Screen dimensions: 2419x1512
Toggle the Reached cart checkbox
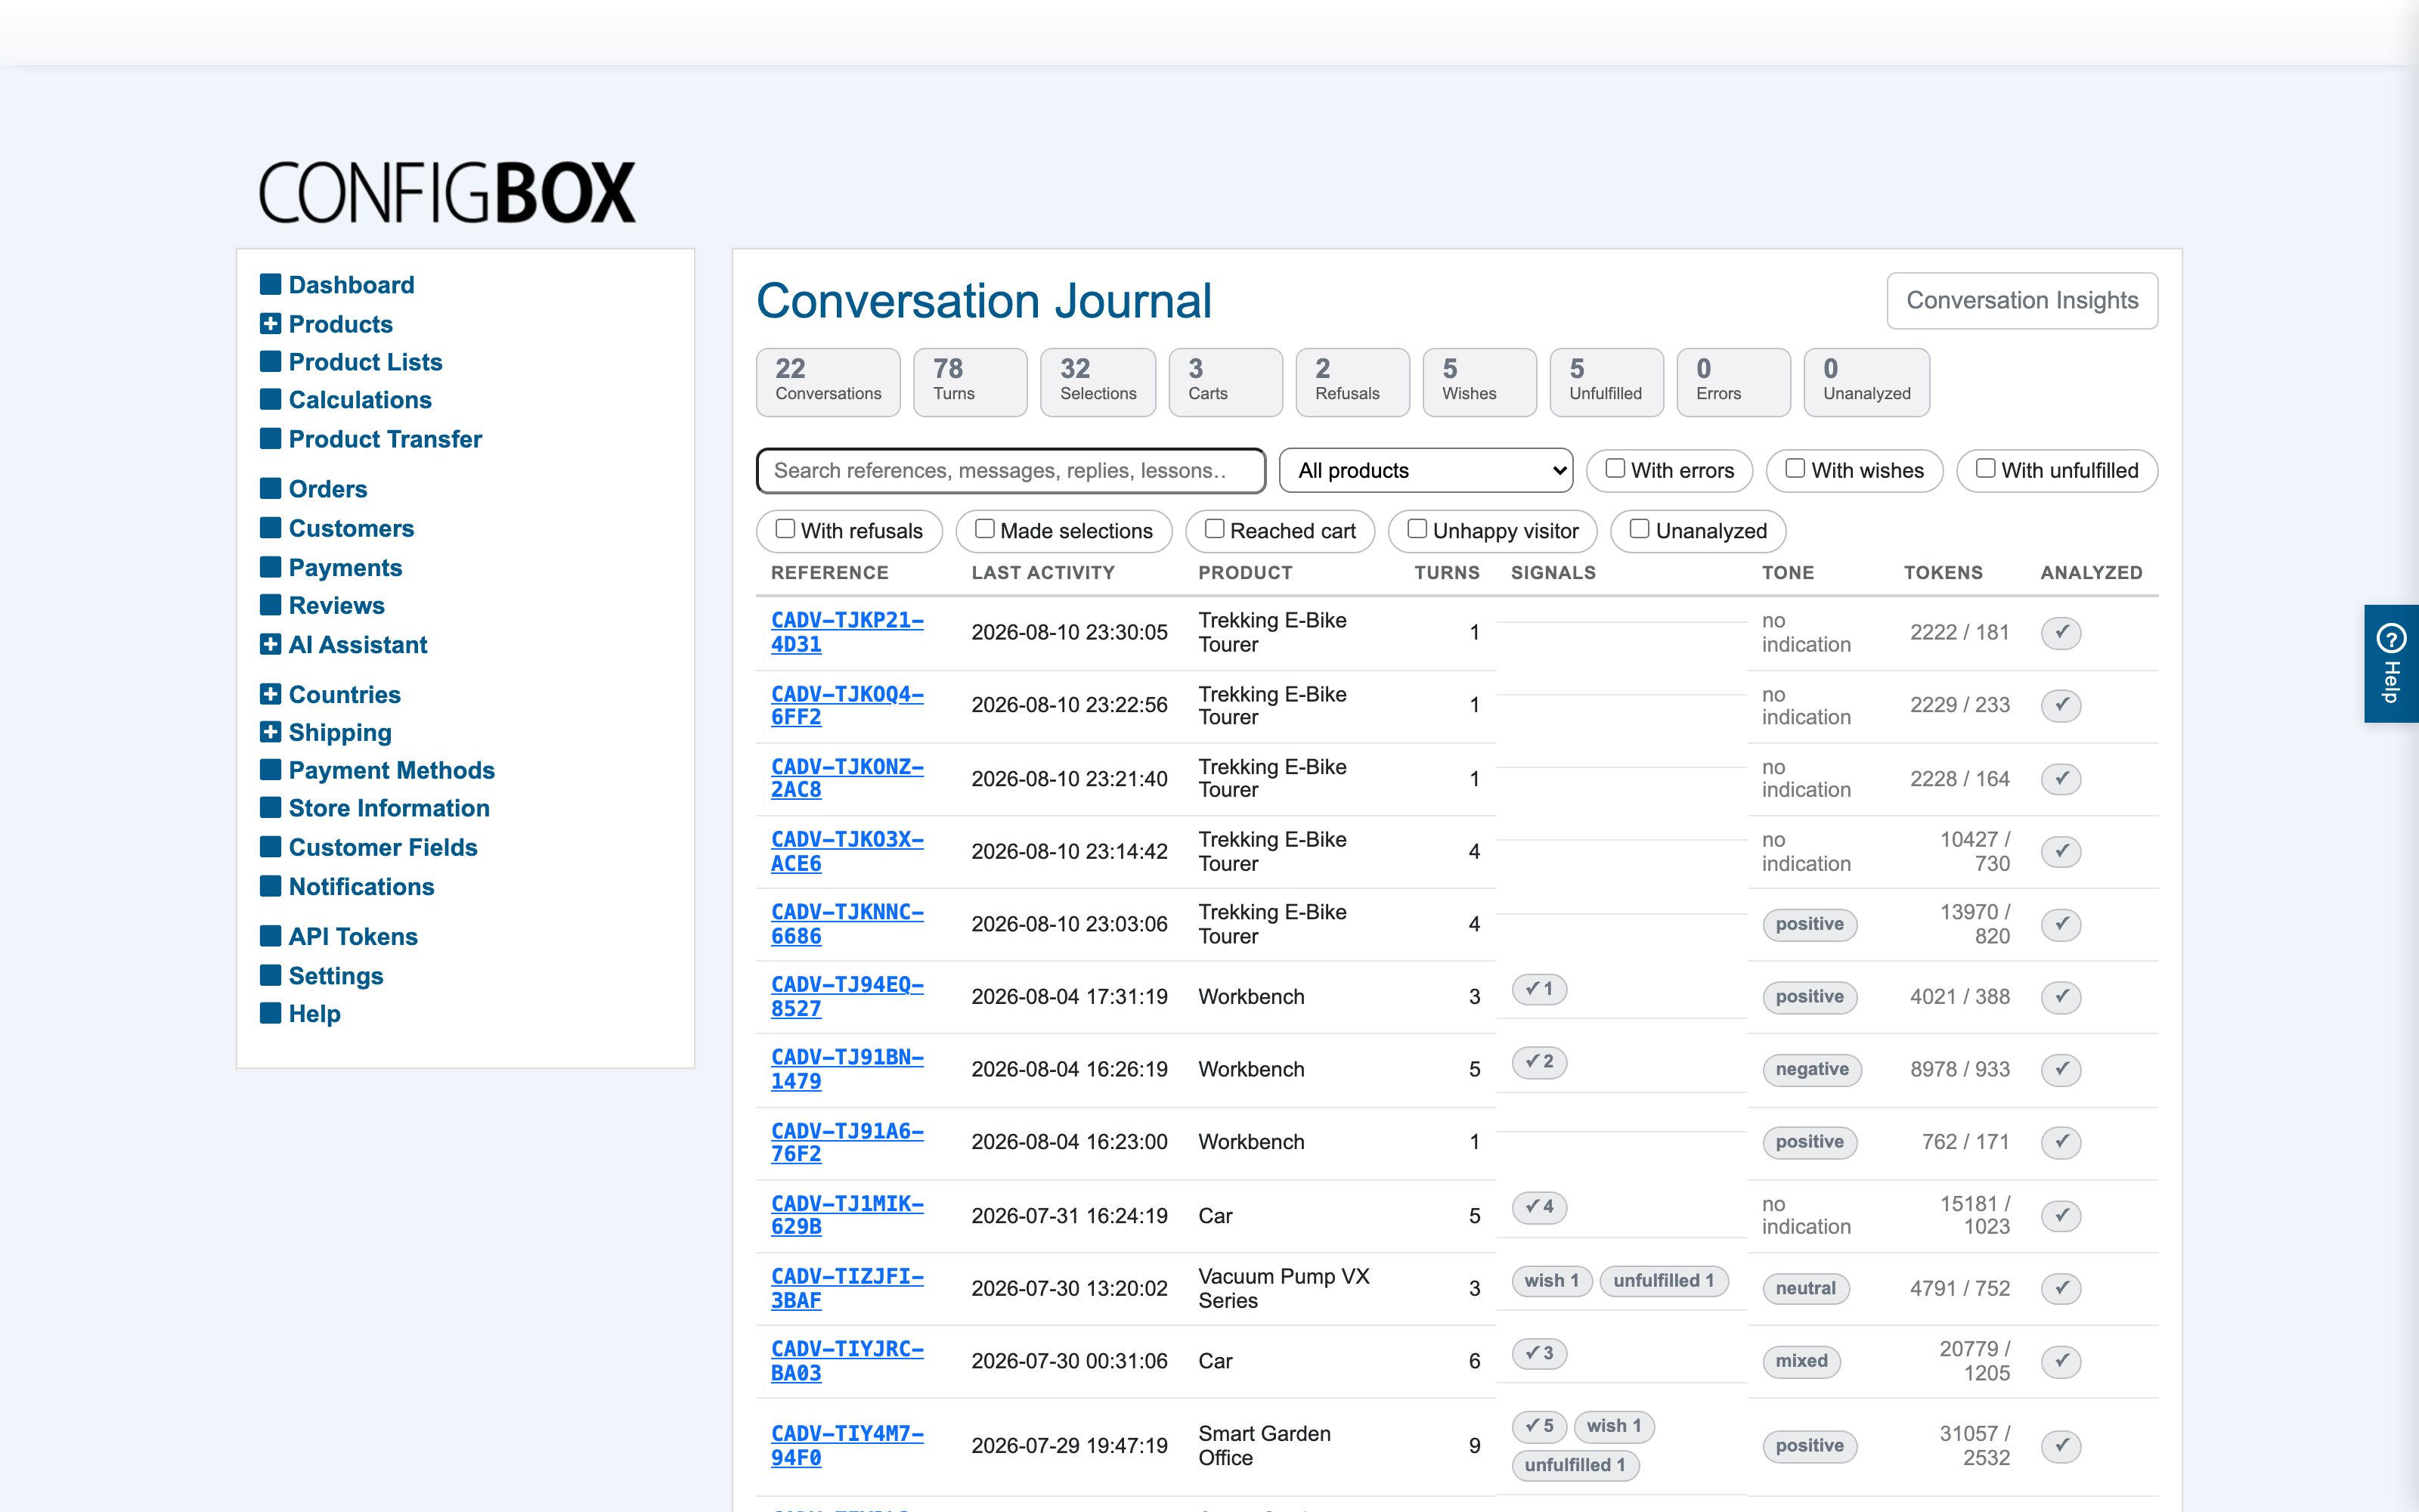[x=1213, y=529]
